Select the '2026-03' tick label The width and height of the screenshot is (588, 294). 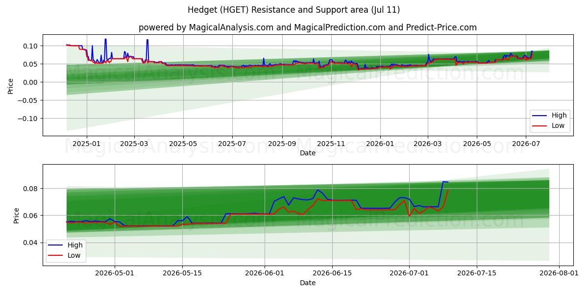coord(427,144)
